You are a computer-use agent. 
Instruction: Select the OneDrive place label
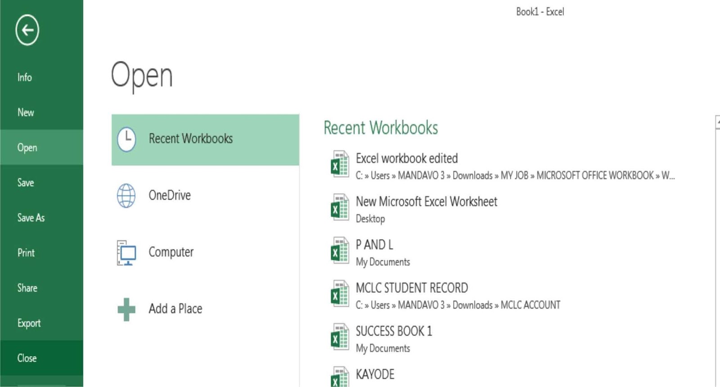170,195
